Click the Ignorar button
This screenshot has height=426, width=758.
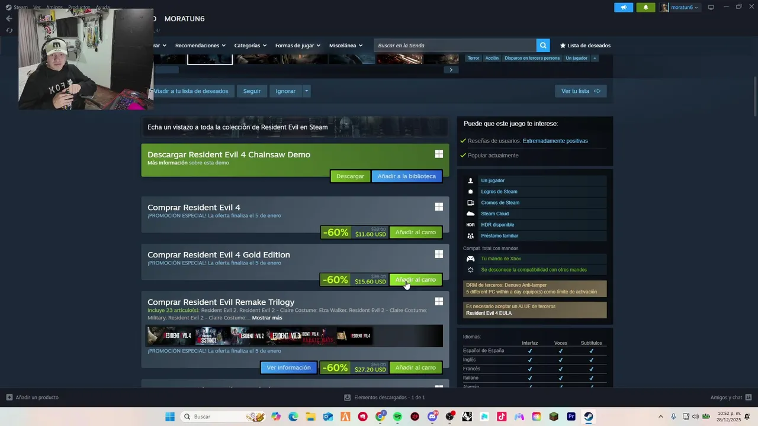tap(285, 91)
